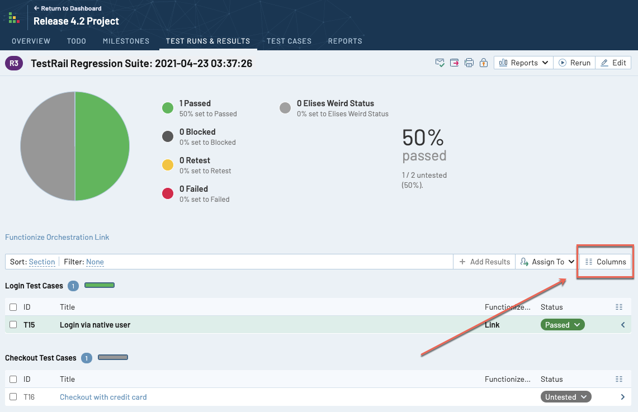Switch to the Test Cases tab
This screenshot has width=638, height=412.
(x=289, y=41)
